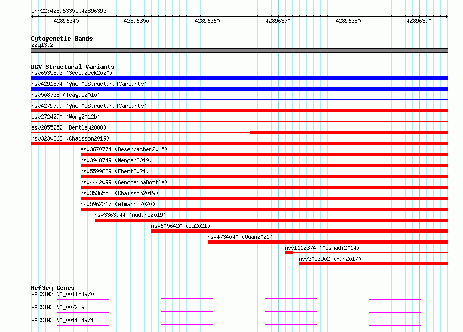Click the magenta line of PACSIN2|NM_001184970

tap(239, 299)
